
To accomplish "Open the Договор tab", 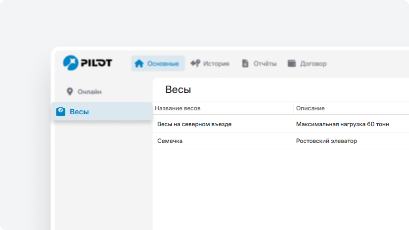I will click(x=313, y=64).
